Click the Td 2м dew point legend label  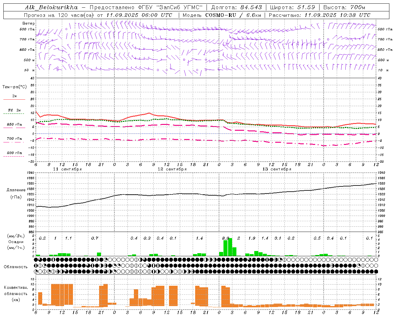pos(14,110)
